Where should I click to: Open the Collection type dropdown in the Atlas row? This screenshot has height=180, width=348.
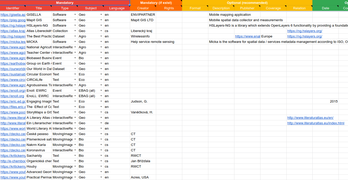coord(75,31)
